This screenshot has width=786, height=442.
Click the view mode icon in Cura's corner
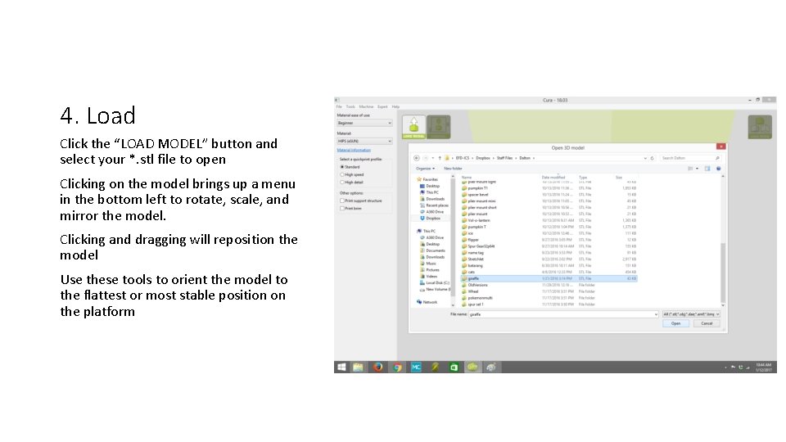760,127
